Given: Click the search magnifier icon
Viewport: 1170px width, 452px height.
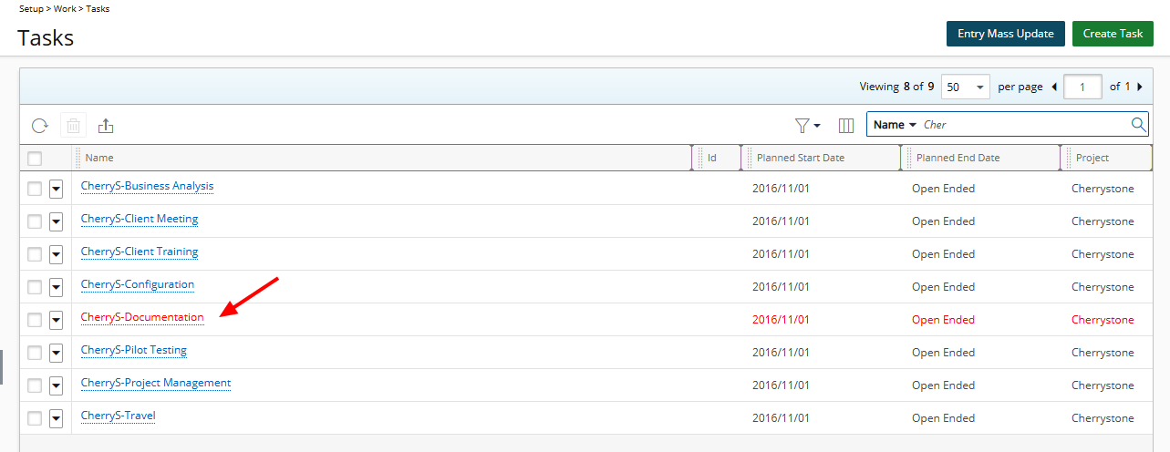Looking at the screenshot, I should 1139,125.
